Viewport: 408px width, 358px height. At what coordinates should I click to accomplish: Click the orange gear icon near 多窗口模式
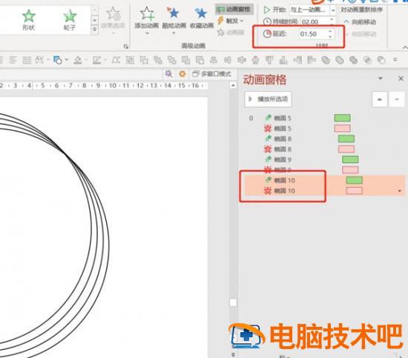tap(182, 74)
